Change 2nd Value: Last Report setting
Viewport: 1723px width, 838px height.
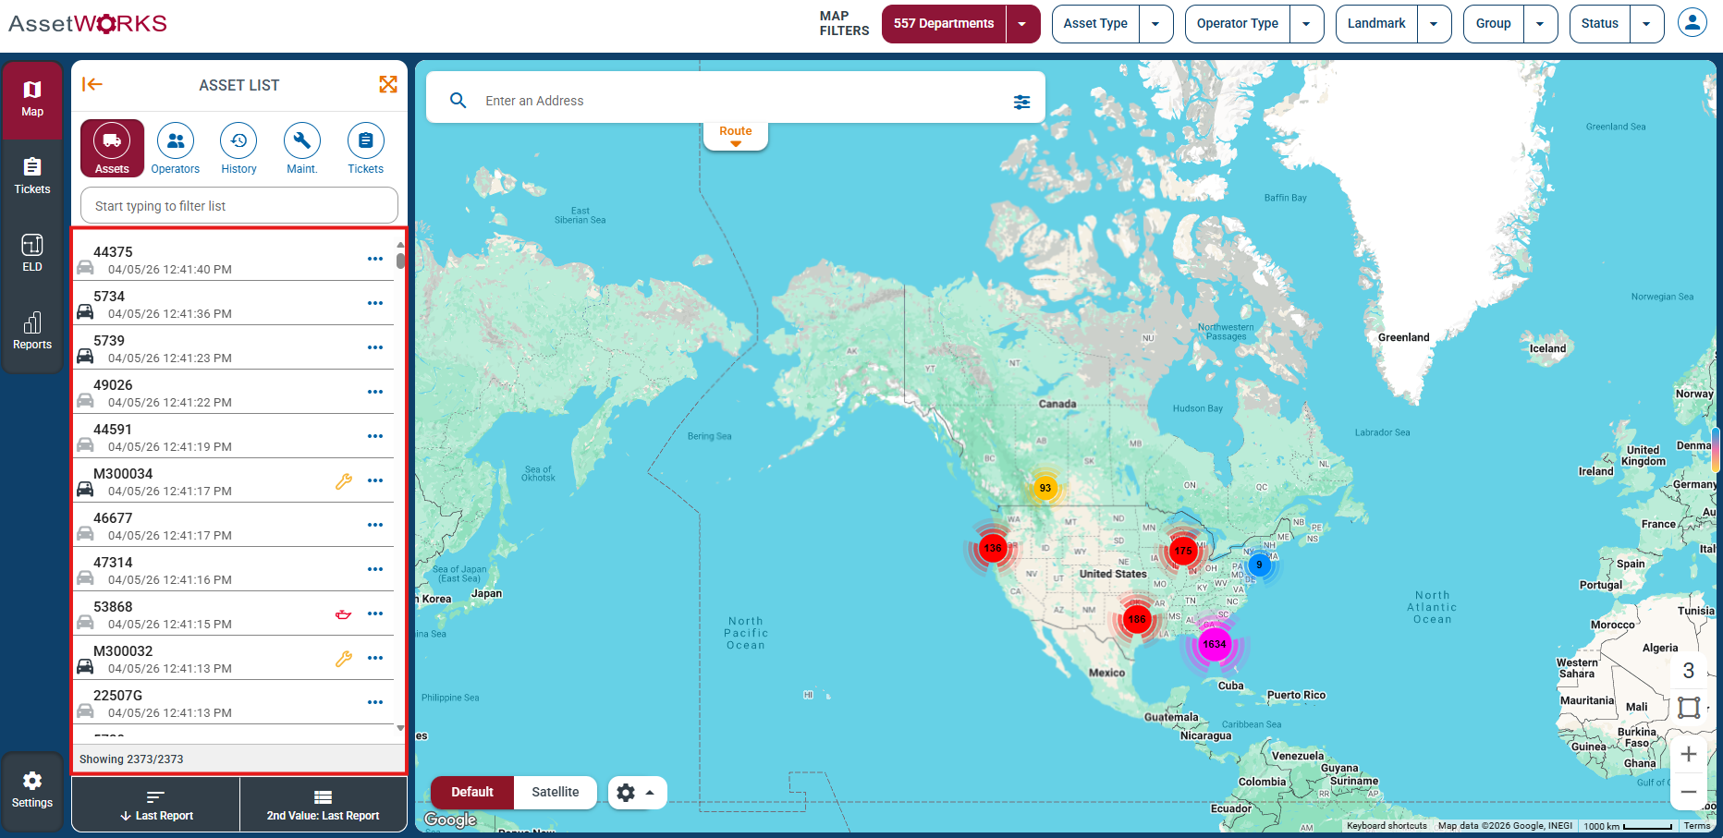click(x=324, y=805)
